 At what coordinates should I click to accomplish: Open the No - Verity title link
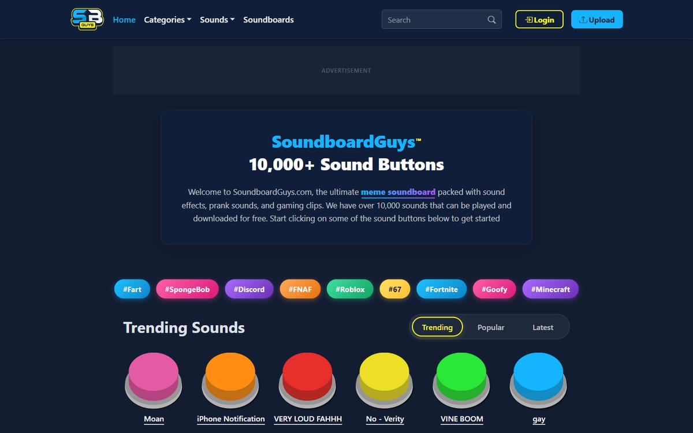point(385,419)
